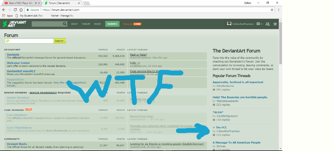Click the DeviantArt logo
The width and height of the screenshot is (334, 151).
(x=15, y=24)
